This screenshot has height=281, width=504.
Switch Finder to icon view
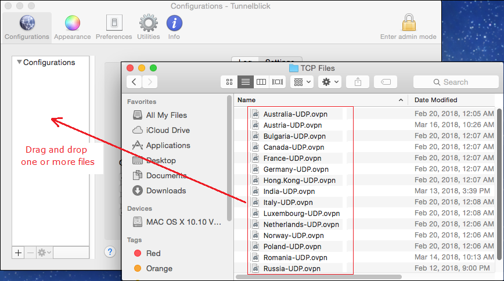point(229,82)
